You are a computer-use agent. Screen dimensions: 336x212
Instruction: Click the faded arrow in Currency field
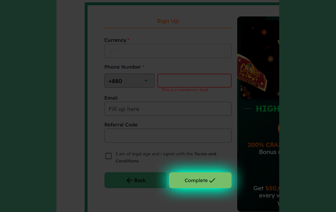pyautogui.click(x=223, y=51)
